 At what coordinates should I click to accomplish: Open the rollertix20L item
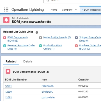click(48, 86)
